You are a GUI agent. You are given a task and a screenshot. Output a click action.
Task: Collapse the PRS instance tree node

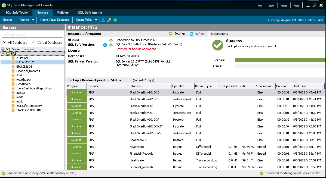point(3,54)
